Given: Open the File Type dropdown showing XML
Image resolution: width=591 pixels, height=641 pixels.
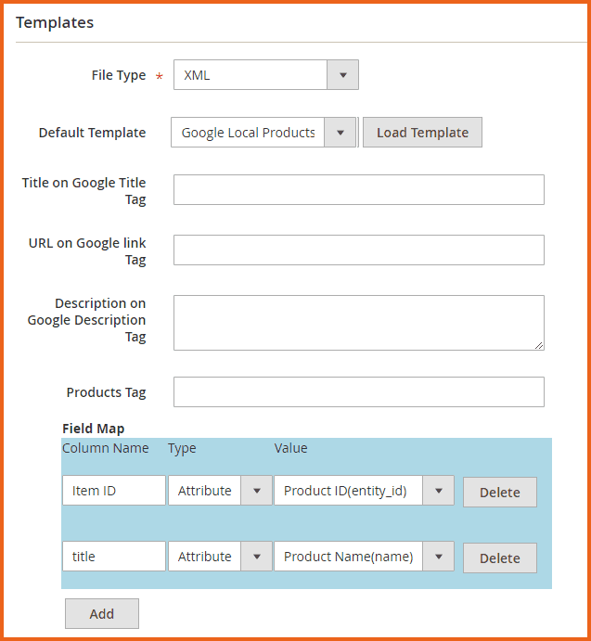Looking at the screenshot, I should coord(265,75).
